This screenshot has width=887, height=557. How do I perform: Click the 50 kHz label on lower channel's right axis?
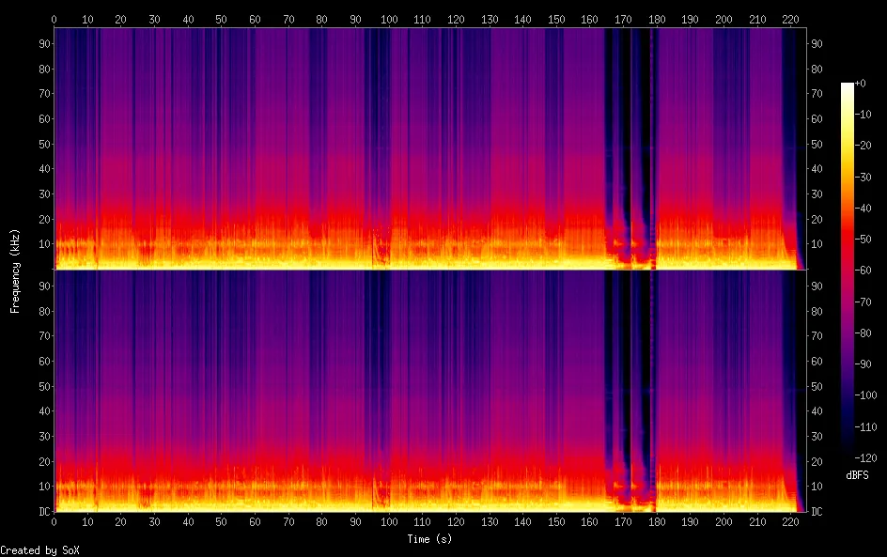[x=817, y=386]
